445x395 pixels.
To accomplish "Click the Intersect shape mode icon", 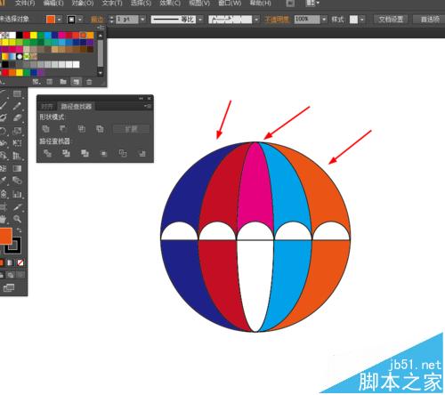I will tap(82, 129).
